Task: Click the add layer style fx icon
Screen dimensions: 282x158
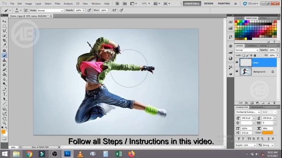Action: point(246,103)
